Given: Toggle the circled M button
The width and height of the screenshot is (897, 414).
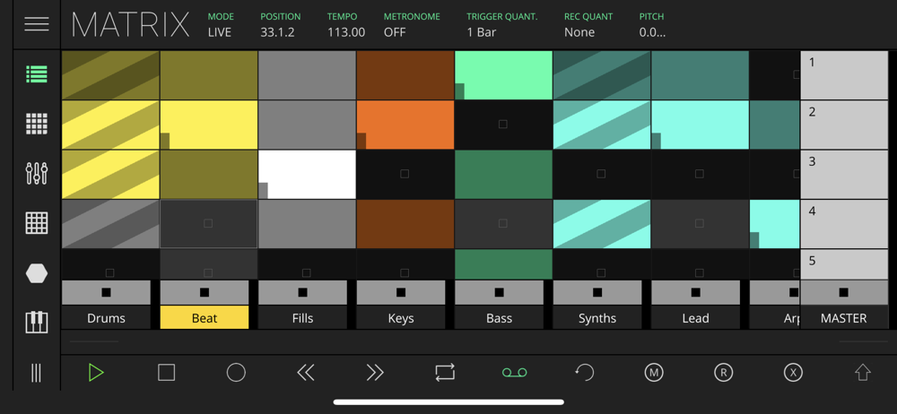Looking at the screenshot, I should point(653,373).
